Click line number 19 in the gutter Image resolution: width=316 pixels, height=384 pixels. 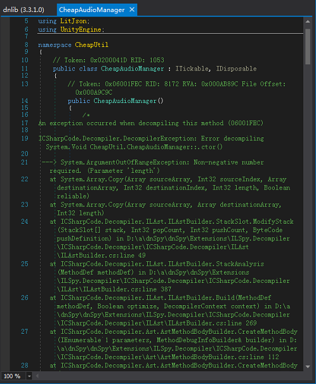[x=25, y=139]
